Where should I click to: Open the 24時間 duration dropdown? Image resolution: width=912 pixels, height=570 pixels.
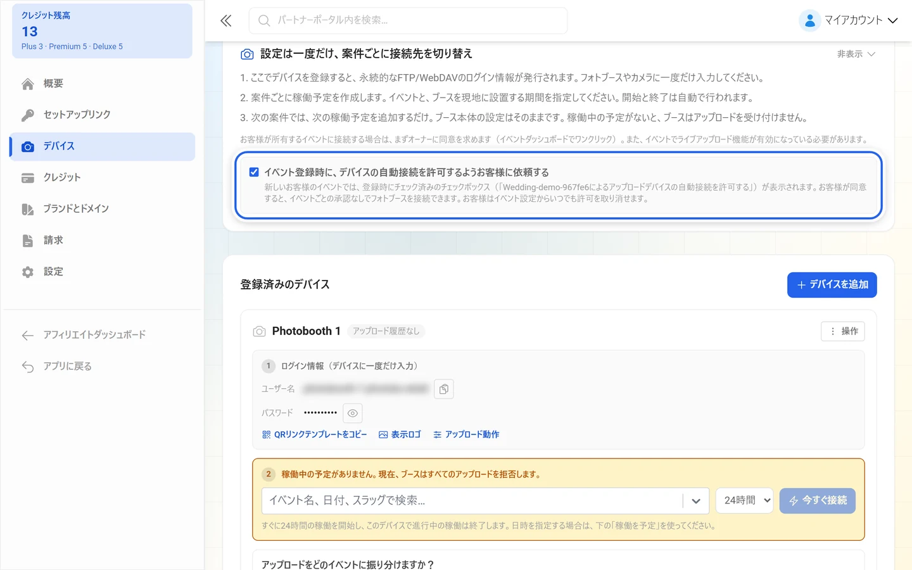(x=745, y=500)
